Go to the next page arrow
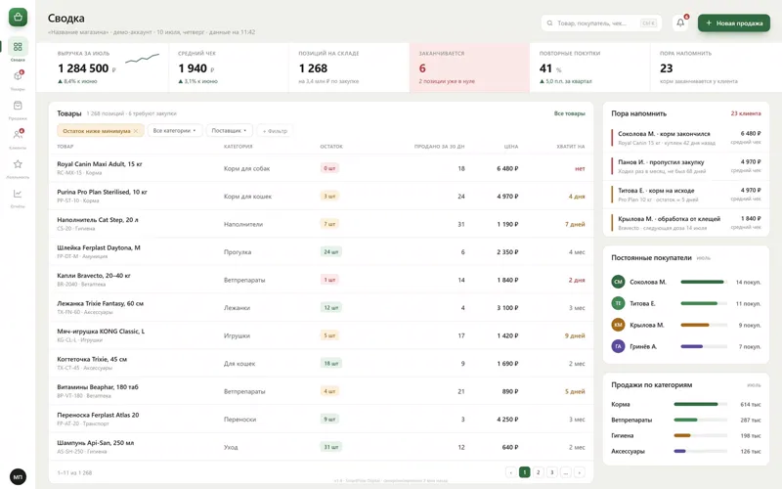782x489 pixels. tap(580, 472)
